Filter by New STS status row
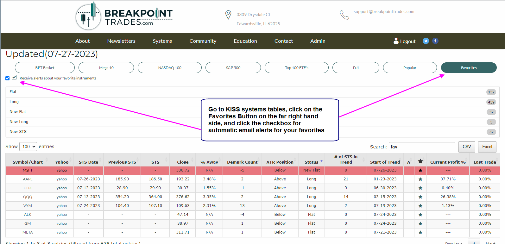This screenshot has height=244, width=505. click(x=253, y=132)
